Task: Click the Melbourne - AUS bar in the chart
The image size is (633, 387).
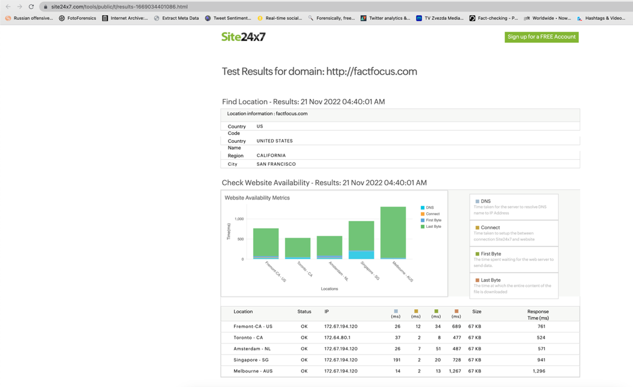Action: pos(393,233)
